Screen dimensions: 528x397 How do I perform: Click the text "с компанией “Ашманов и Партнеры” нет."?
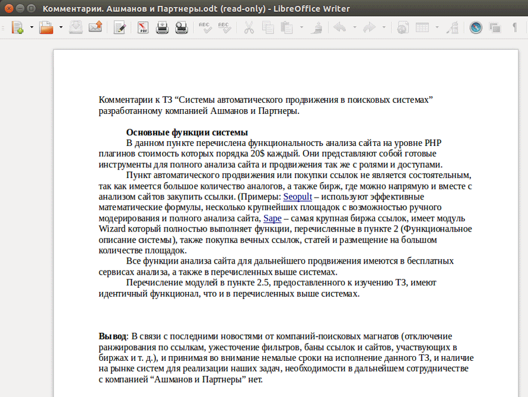click(x=180, y=379)
